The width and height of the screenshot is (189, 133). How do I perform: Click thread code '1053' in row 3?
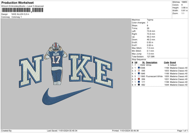(x=167, y=71)
